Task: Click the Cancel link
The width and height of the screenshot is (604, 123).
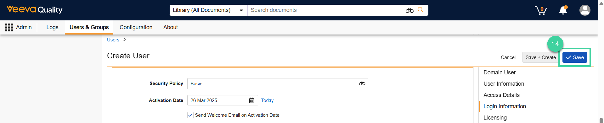Action: (508, 57)
